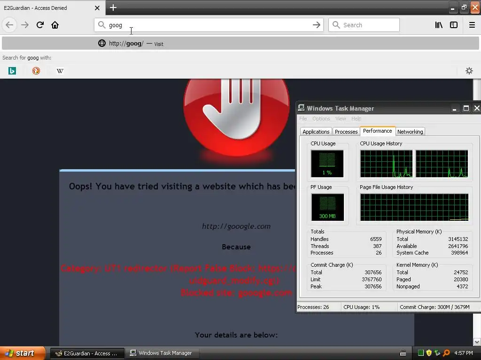Screen dimensions: 481x360
Task: Open the Help menu in Task Manager
Action: 356,119
